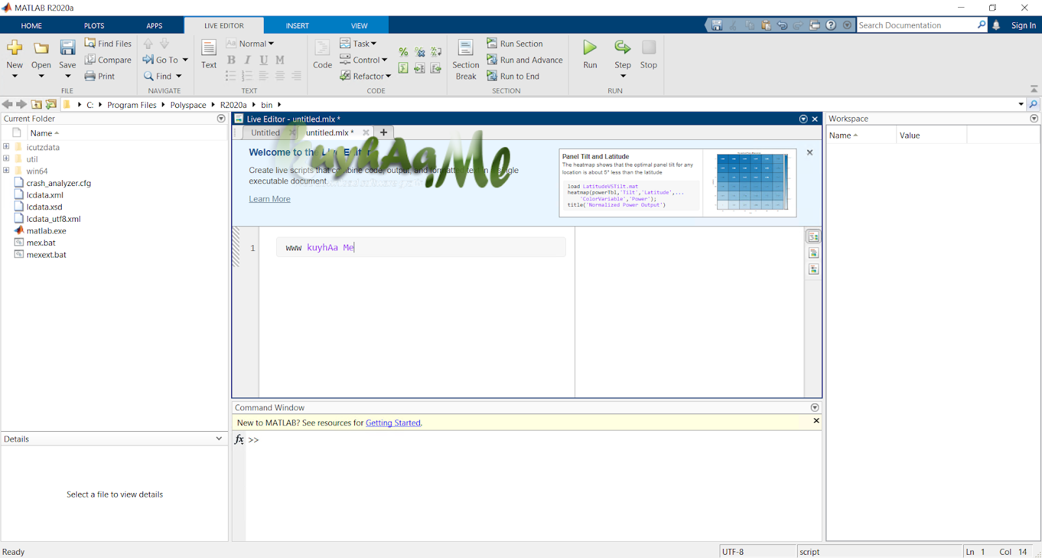This screenshot has height=558, width=1042.
Task: Run the live script with the green Run arrow
Action: 590,47
